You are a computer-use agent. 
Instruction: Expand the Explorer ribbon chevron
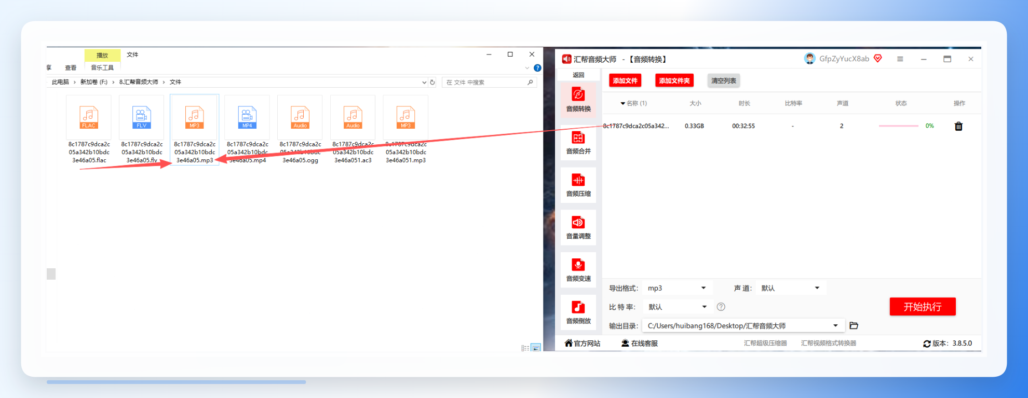[x=527, y=68]
